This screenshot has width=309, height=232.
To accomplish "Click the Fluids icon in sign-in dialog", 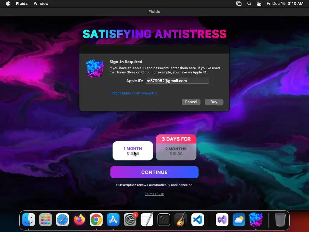I will (95, 69).
